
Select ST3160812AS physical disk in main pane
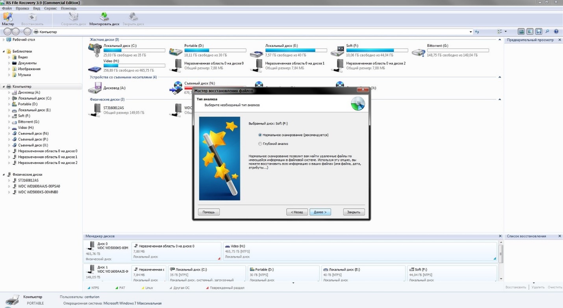tap(117, 110)
